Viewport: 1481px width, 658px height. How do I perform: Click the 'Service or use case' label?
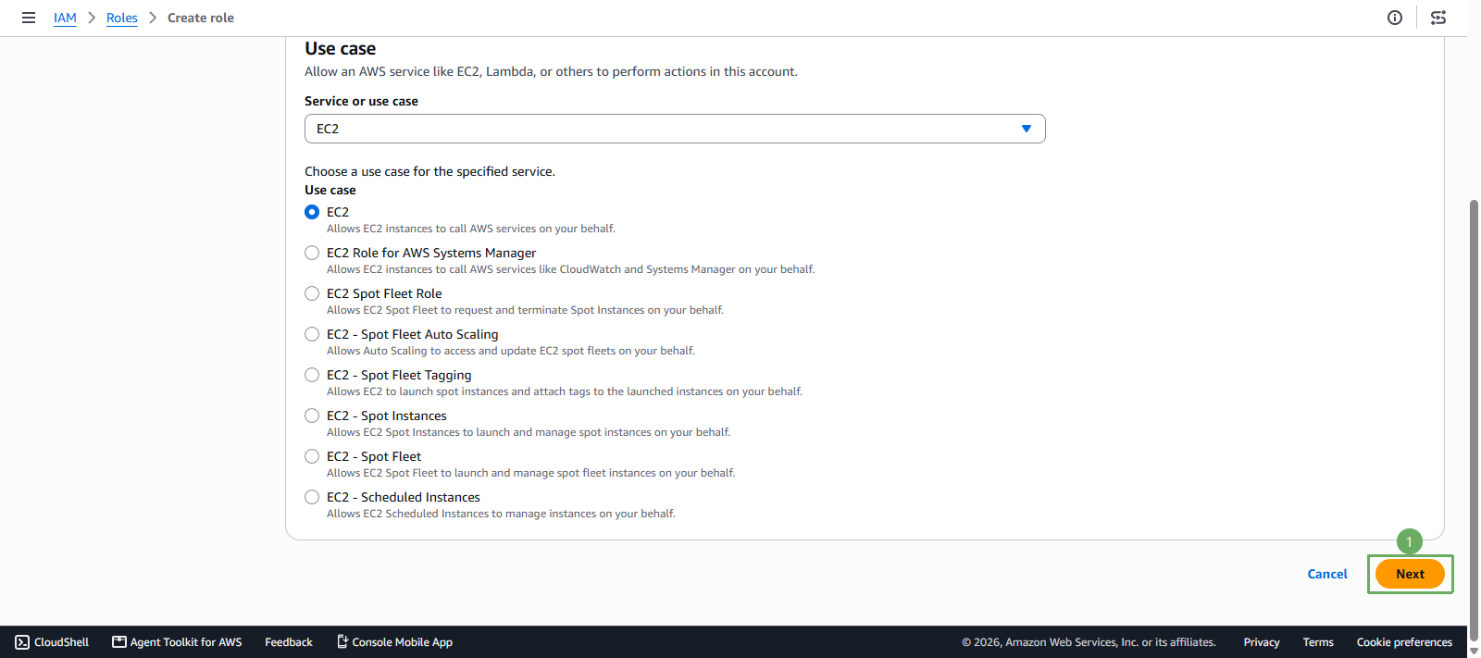[361, 101]
